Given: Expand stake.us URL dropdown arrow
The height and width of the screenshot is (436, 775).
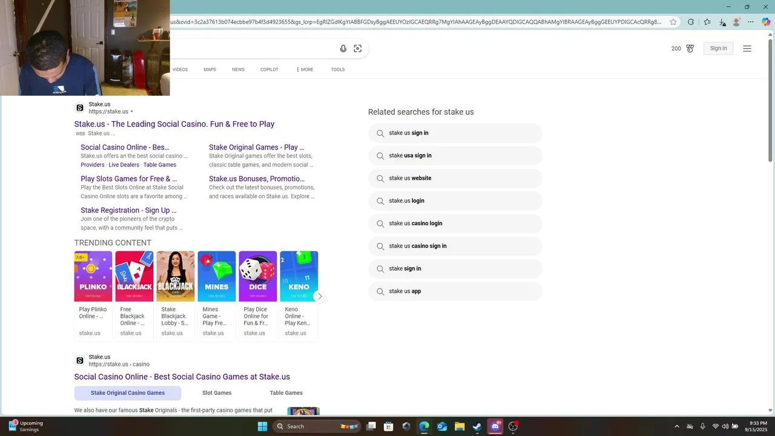Looking at the screenshot, I should [131, 111].
